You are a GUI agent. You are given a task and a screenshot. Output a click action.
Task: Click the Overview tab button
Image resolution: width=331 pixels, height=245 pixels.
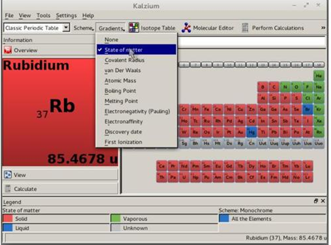49,50
